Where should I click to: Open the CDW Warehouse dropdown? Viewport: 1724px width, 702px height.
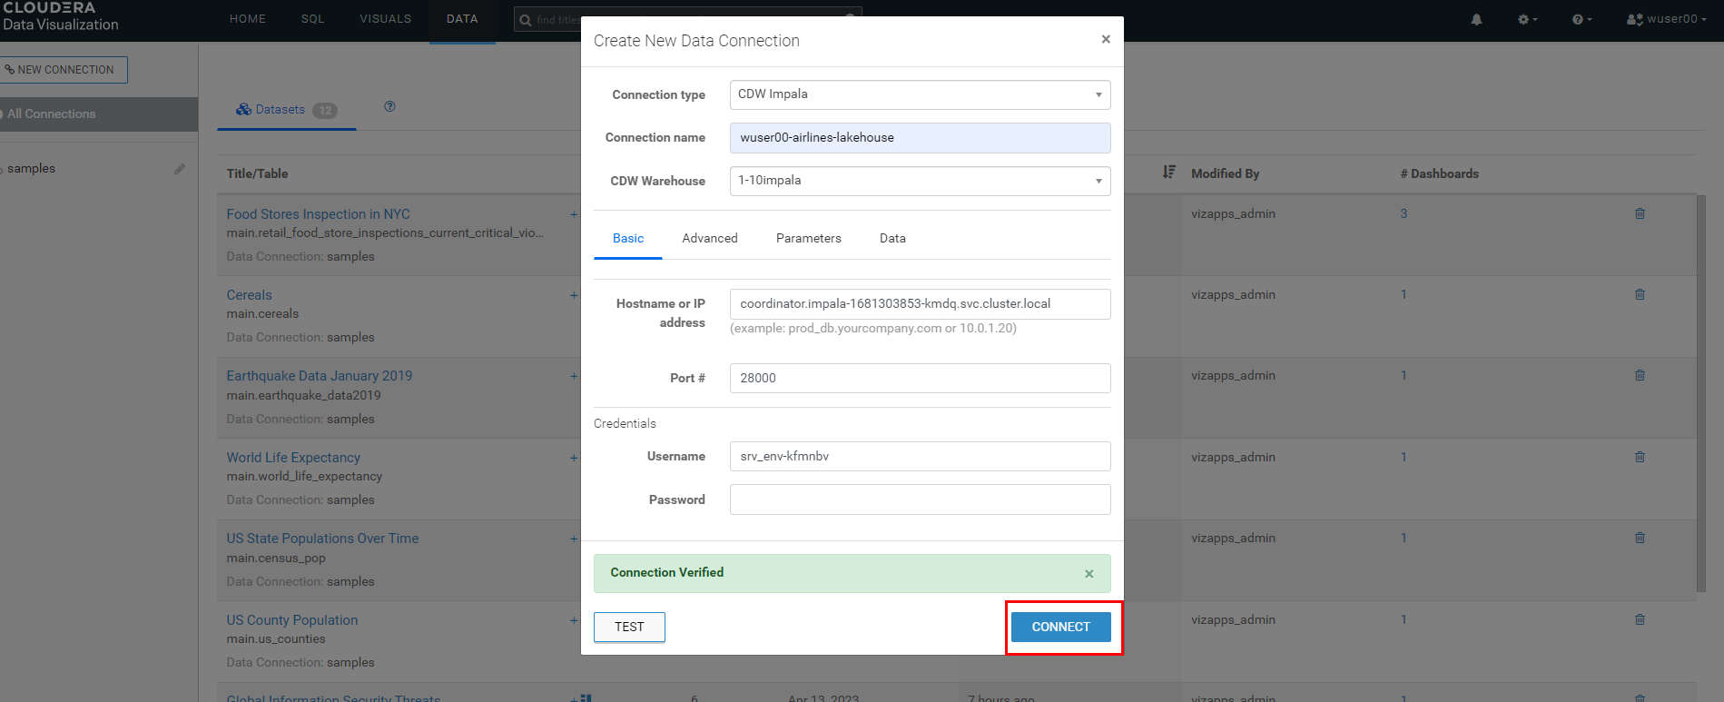[x=920, y=181]
